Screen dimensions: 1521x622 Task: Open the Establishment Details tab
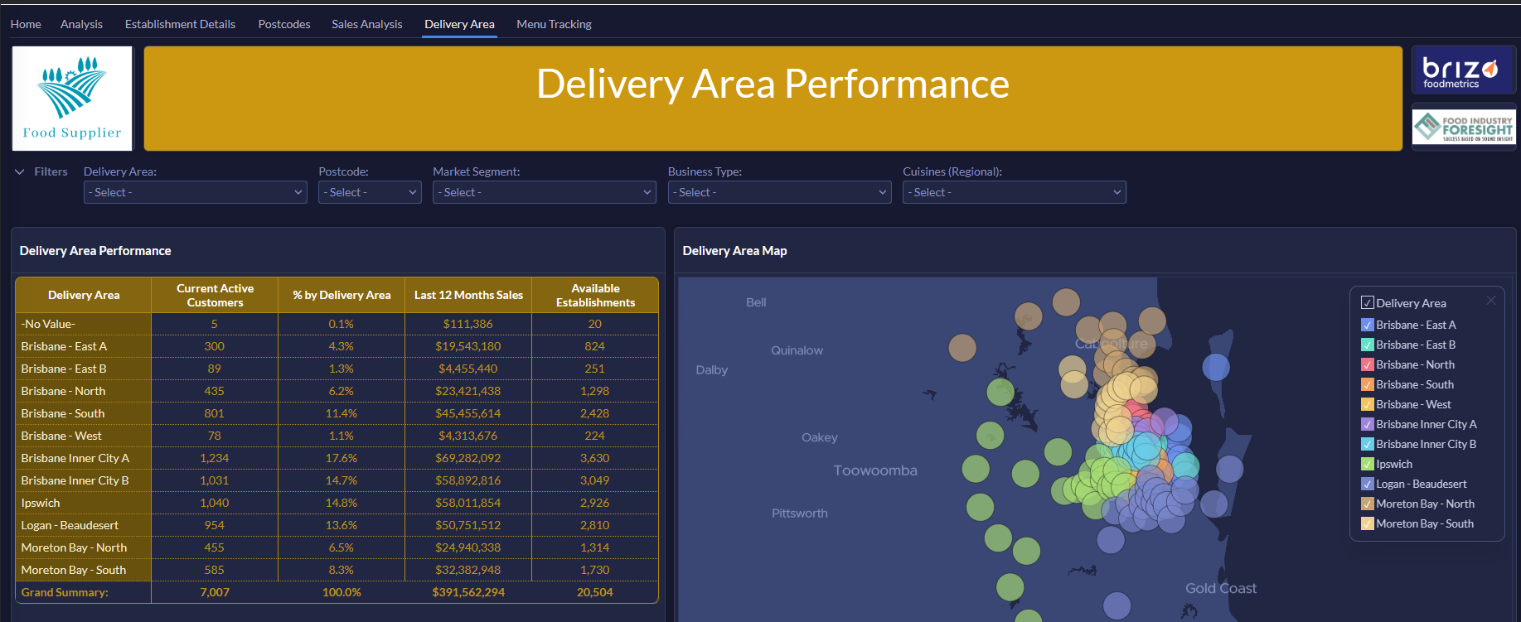[x=180, y=24]
